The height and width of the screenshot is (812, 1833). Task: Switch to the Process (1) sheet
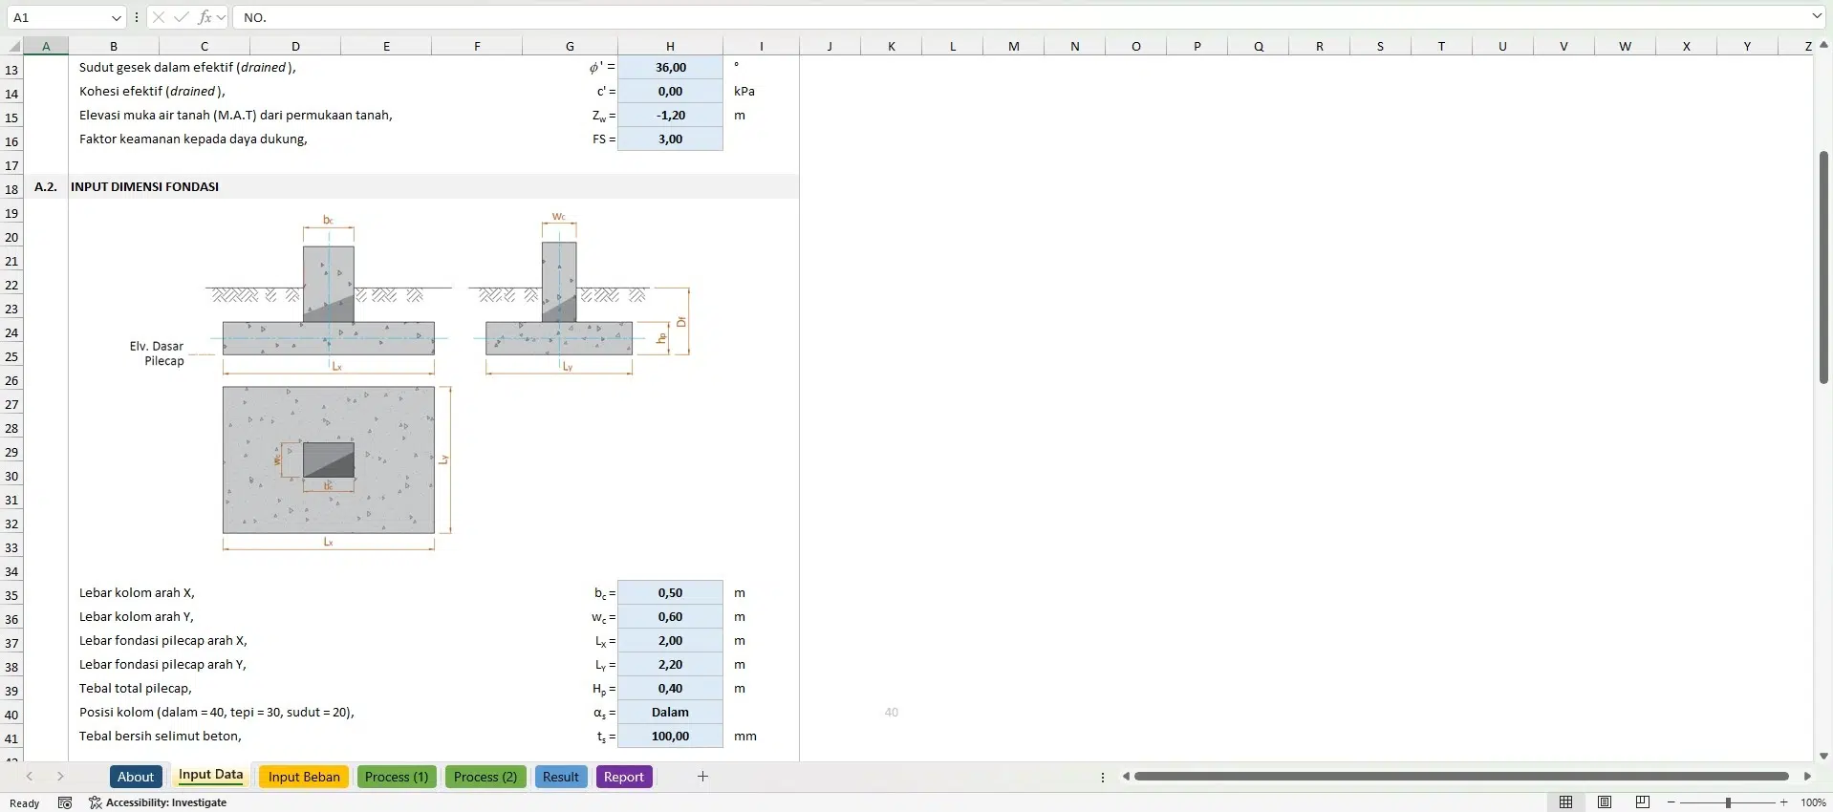point(396,777)
